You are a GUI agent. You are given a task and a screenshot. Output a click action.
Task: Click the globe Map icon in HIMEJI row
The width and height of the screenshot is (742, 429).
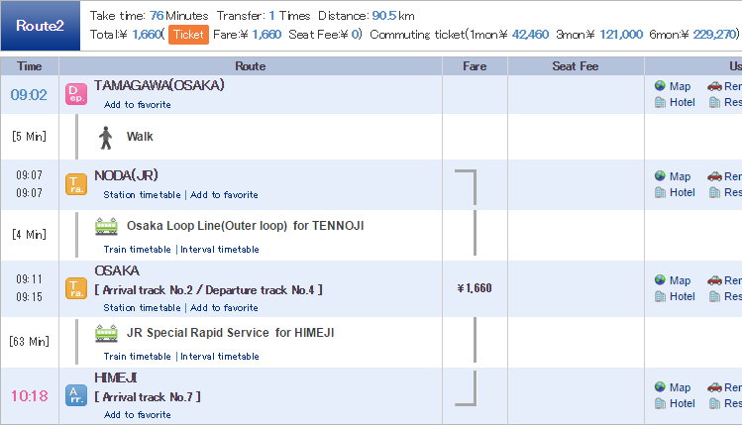(660, 386)
